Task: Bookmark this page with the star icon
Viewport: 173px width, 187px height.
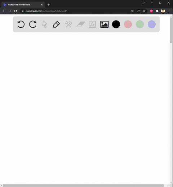Action: (144, 11)
